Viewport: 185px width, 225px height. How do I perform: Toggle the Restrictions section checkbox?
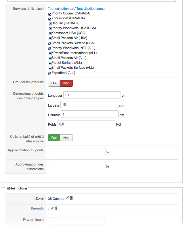[8, 188]
